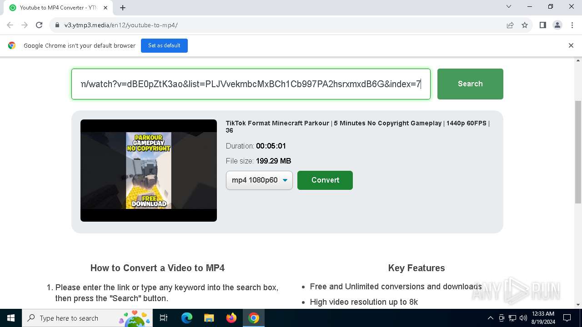Image resolution: width=582 pixels, height=327 pixels.
Task: Click the duration value 00:05:01
Action: pos(271,146)
